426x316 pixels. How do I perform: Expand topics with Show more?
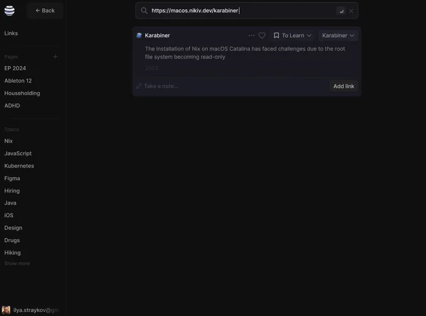[x=17, y=263]
